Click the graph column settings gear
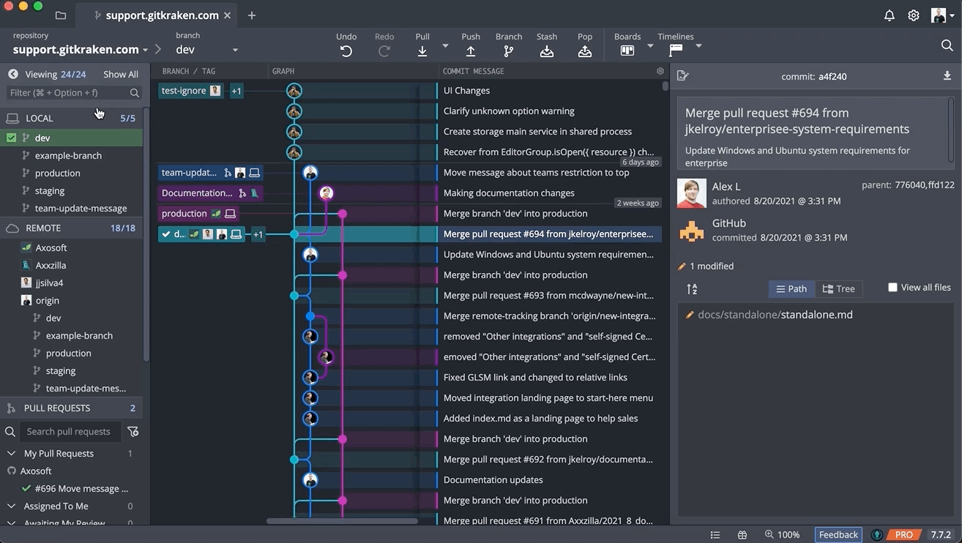The height and width of the screenshot is (543, 962). tap(660, 71)
